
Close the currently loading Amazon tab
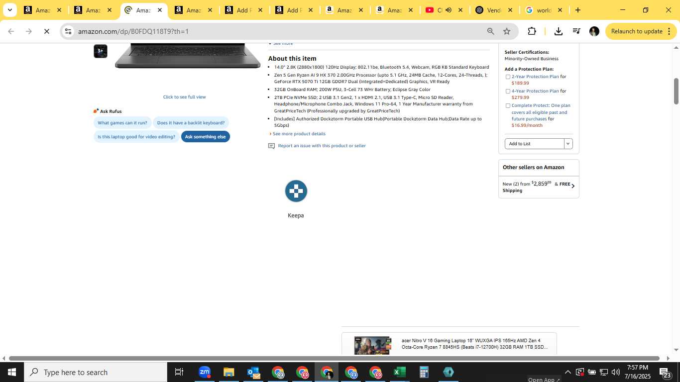[160, 10]
